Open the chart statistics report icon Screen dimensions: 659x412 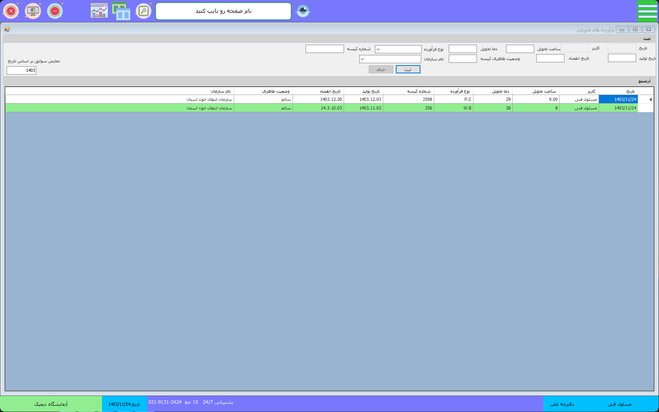coord(99,11)
